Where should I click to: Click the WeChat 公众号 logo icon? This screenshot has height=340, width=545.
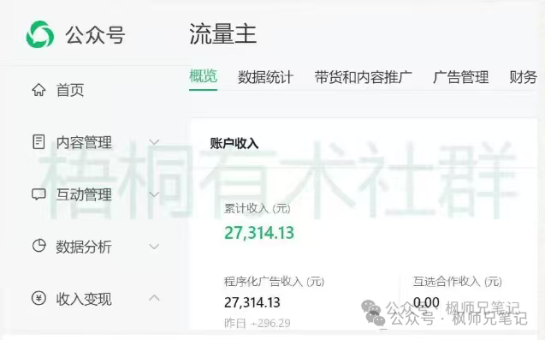(40, 34)
